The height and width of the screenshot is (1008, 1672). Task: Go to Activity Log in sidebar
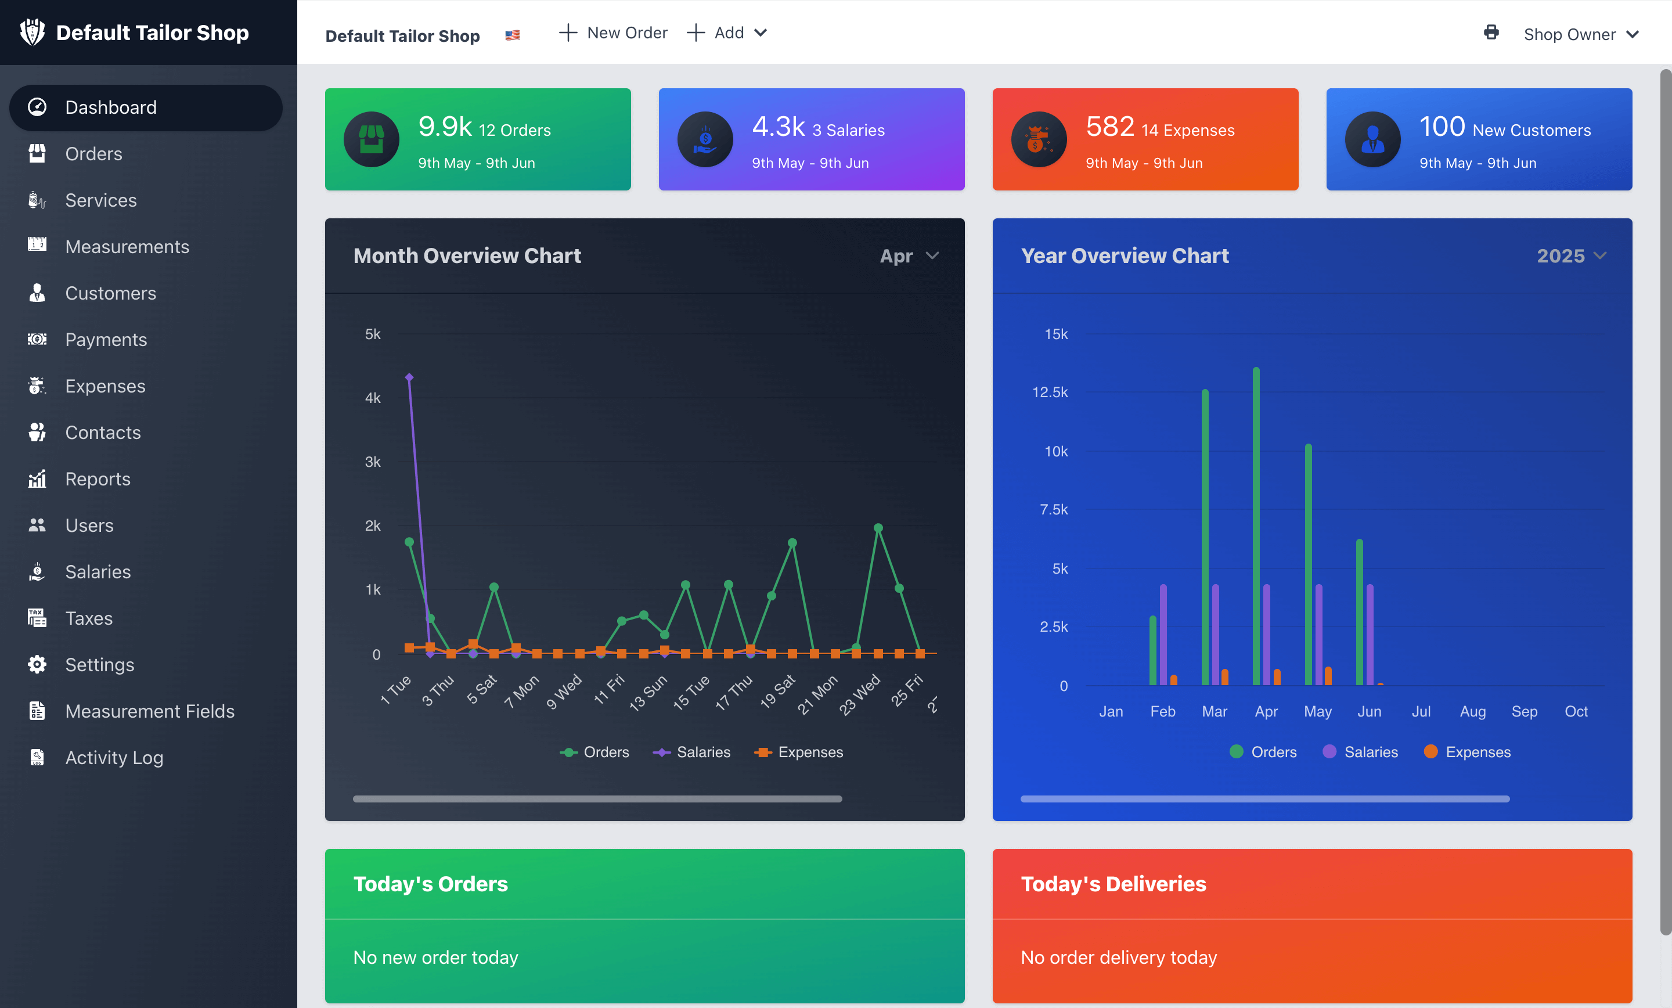coord(114,757)
